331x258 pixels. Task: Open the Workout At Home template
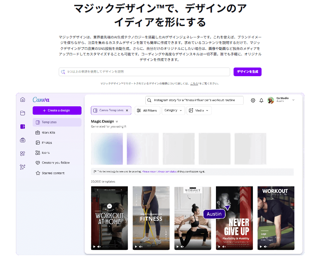(x=109, y=218)
